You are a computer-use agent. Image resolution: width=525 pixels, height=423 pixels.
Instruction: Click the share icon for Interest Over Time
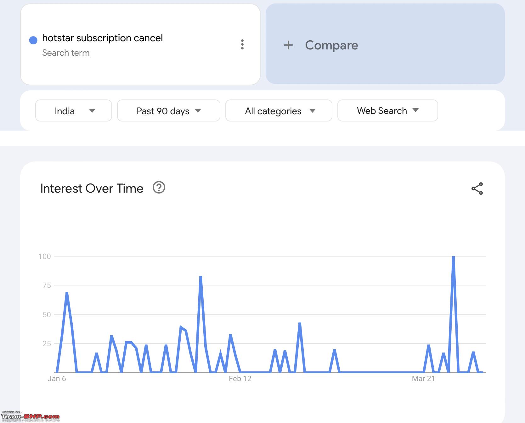click(477, 189)
